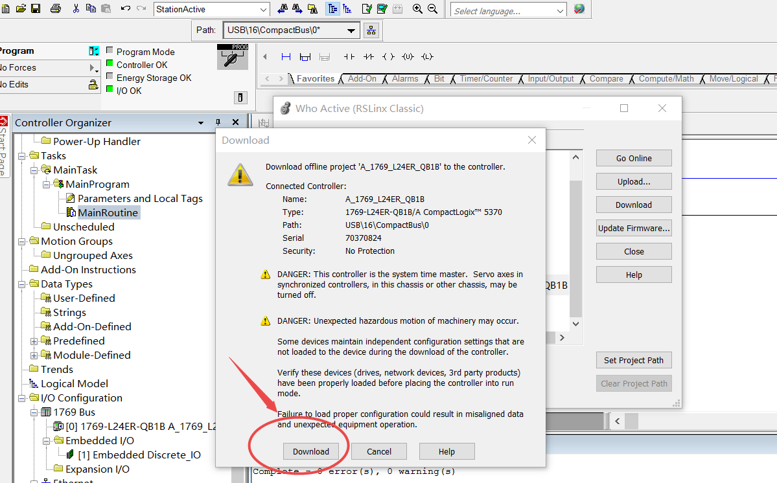The image size is (777, 483).
Task: Click the Zoom Out magnifier icon
Action: pos(433,9)
